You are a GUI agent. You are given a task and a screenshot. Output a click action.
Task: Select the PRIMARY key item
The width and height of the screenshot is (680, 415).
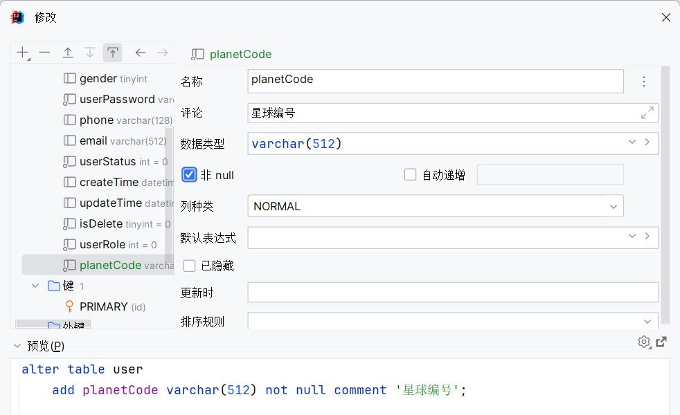pyautogui.click(x=104, y=306)
